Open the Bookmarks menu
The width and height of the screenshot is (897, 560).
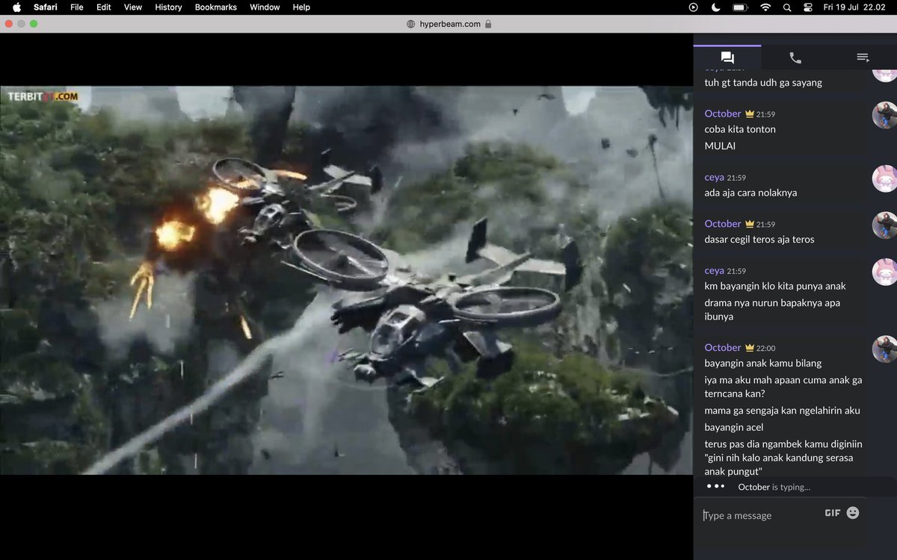click(x=216, y=7)
